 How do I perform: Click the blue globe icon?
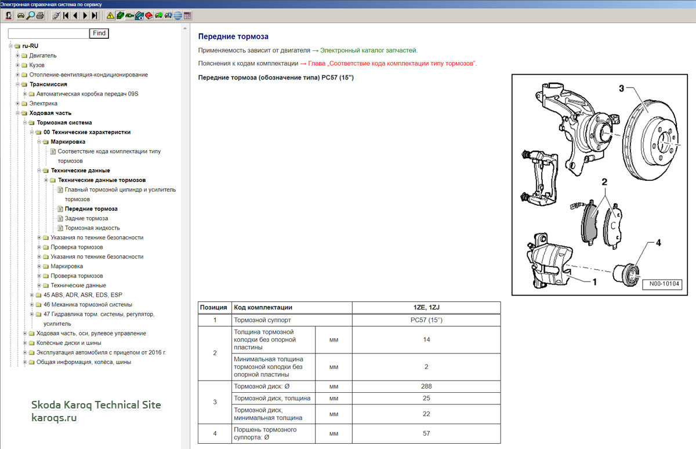177,16
